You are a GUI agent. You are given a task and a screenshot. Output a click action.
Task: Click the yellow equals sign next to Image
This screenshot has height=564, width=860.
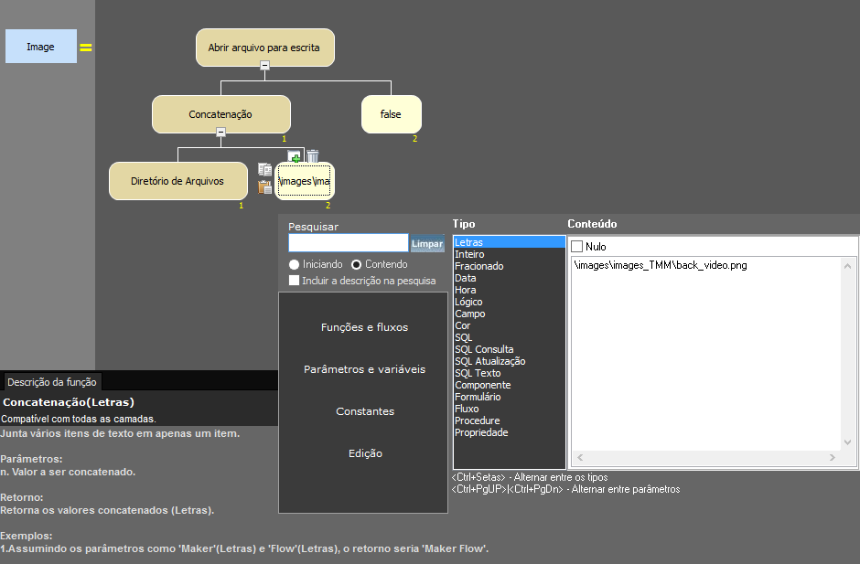[x=86, y=48]
